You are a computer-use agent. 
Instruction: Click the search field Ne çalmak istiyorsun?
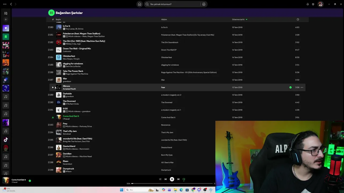(x=172, y=4)
